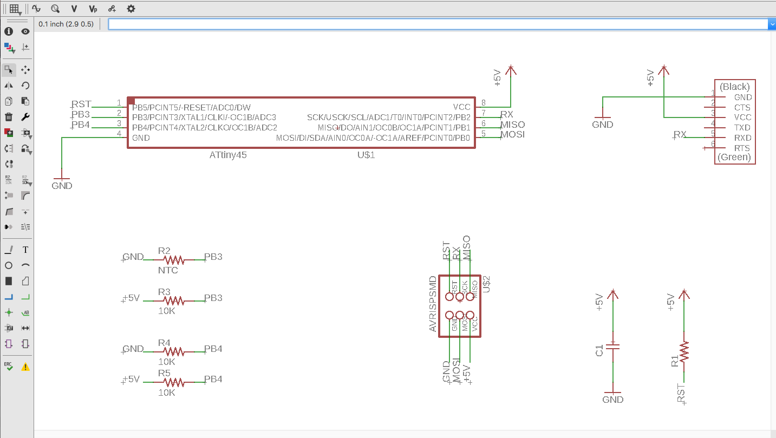Select the V voltage probe tool
Viewport: 776px width, 438px height.
click(x=74, y=9)
